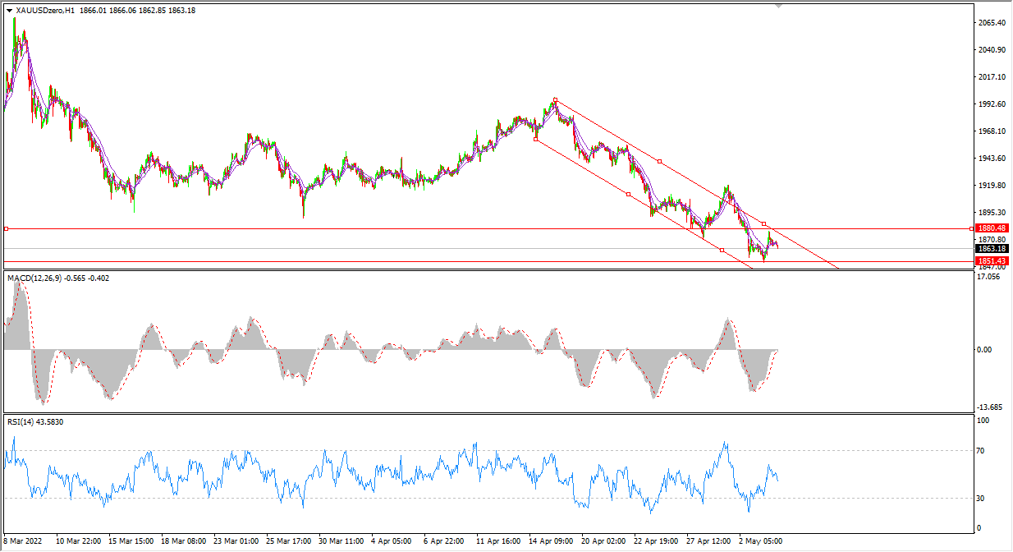The height and width of the screenshot is (552, 1013).
Task: Click left handle of 1880.48 horizontal line
Action: (7, 228)
